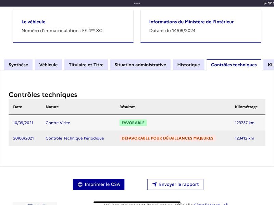Click the DÉFAVORABLE POUR DÉFAILLANCES MAJEURES badge
This screenshot has height=205, width=274.
(x=167, y=138)
